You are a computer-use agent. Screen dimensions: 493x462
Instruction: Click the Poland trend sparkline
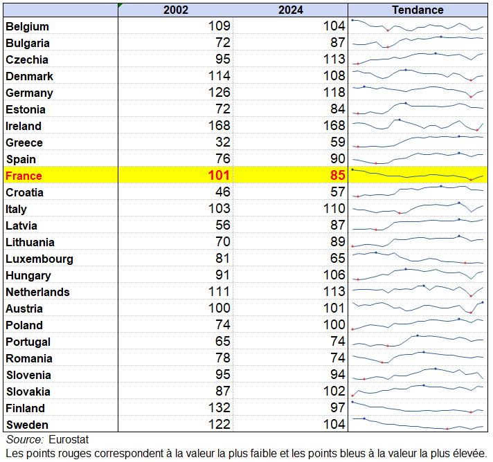418,324
